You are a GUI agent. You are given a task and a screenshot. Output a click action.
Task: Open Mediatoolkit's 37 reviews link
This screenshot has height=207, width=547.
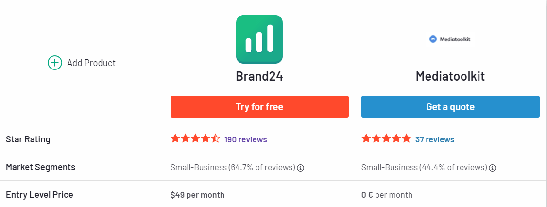[435, 139]
